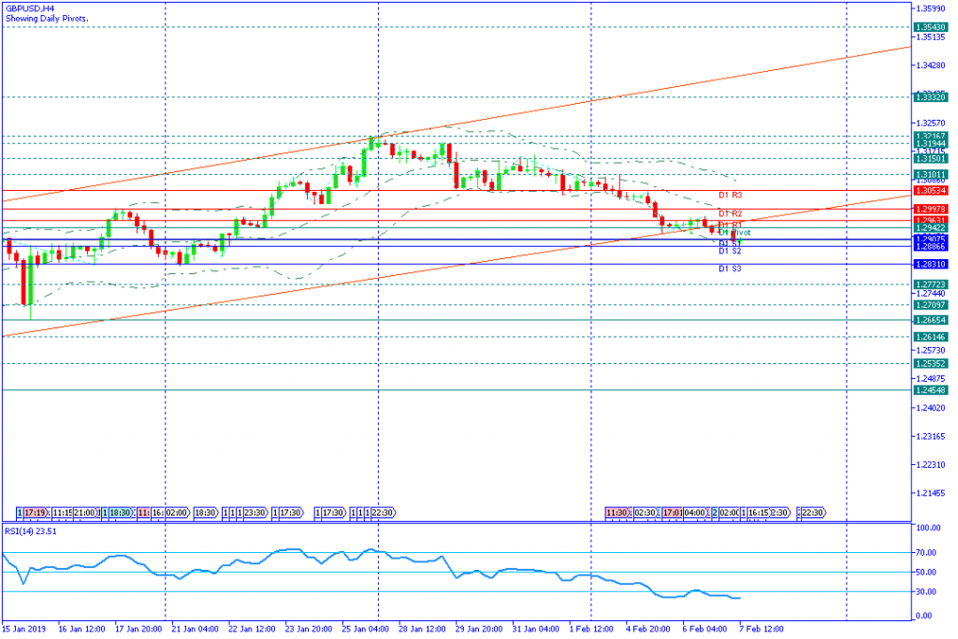958x639 pixels.
Task: Click the D1 R3 resistance label
Action: (x=731, y=195)
